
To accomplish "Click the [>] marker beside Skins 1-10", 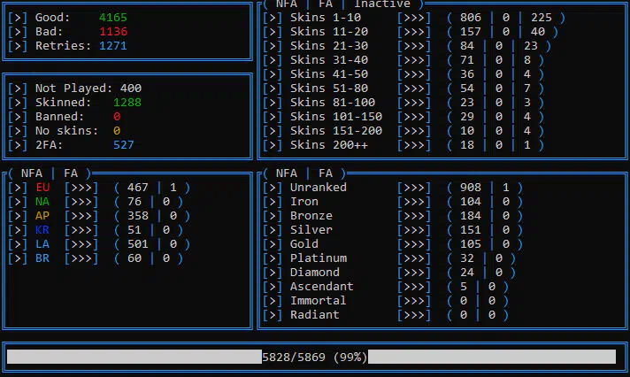I will tap(273, 18).
